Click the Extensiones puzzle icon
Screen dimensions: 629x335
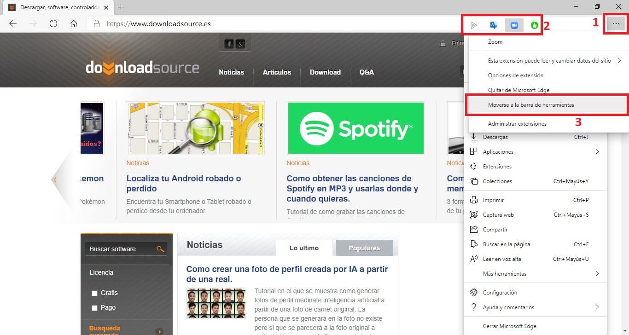click(x=473, y=166)
